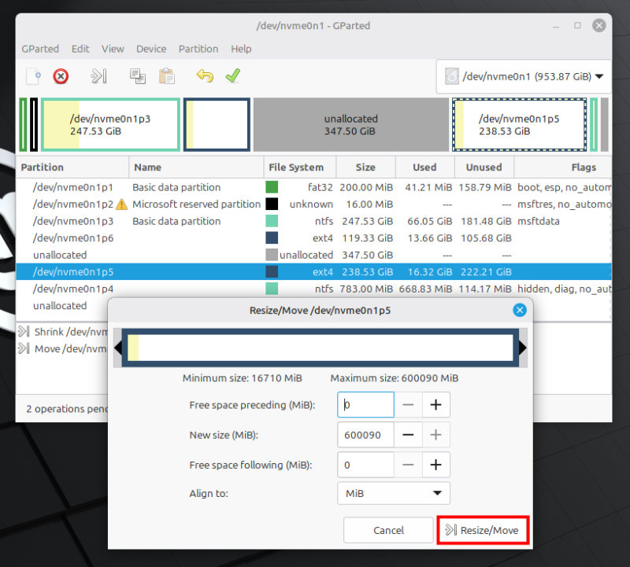Undo last operation with yellow arrow
The image size is (630, 567).
(205, 76)
